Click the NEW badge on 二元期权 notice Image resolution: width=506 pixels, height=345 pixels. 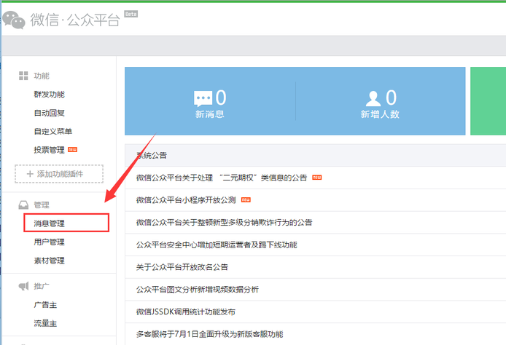point(317,178)
